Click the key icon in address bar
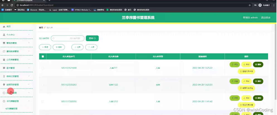The width and height of the screenshot is (277, 115). [256, 5]
